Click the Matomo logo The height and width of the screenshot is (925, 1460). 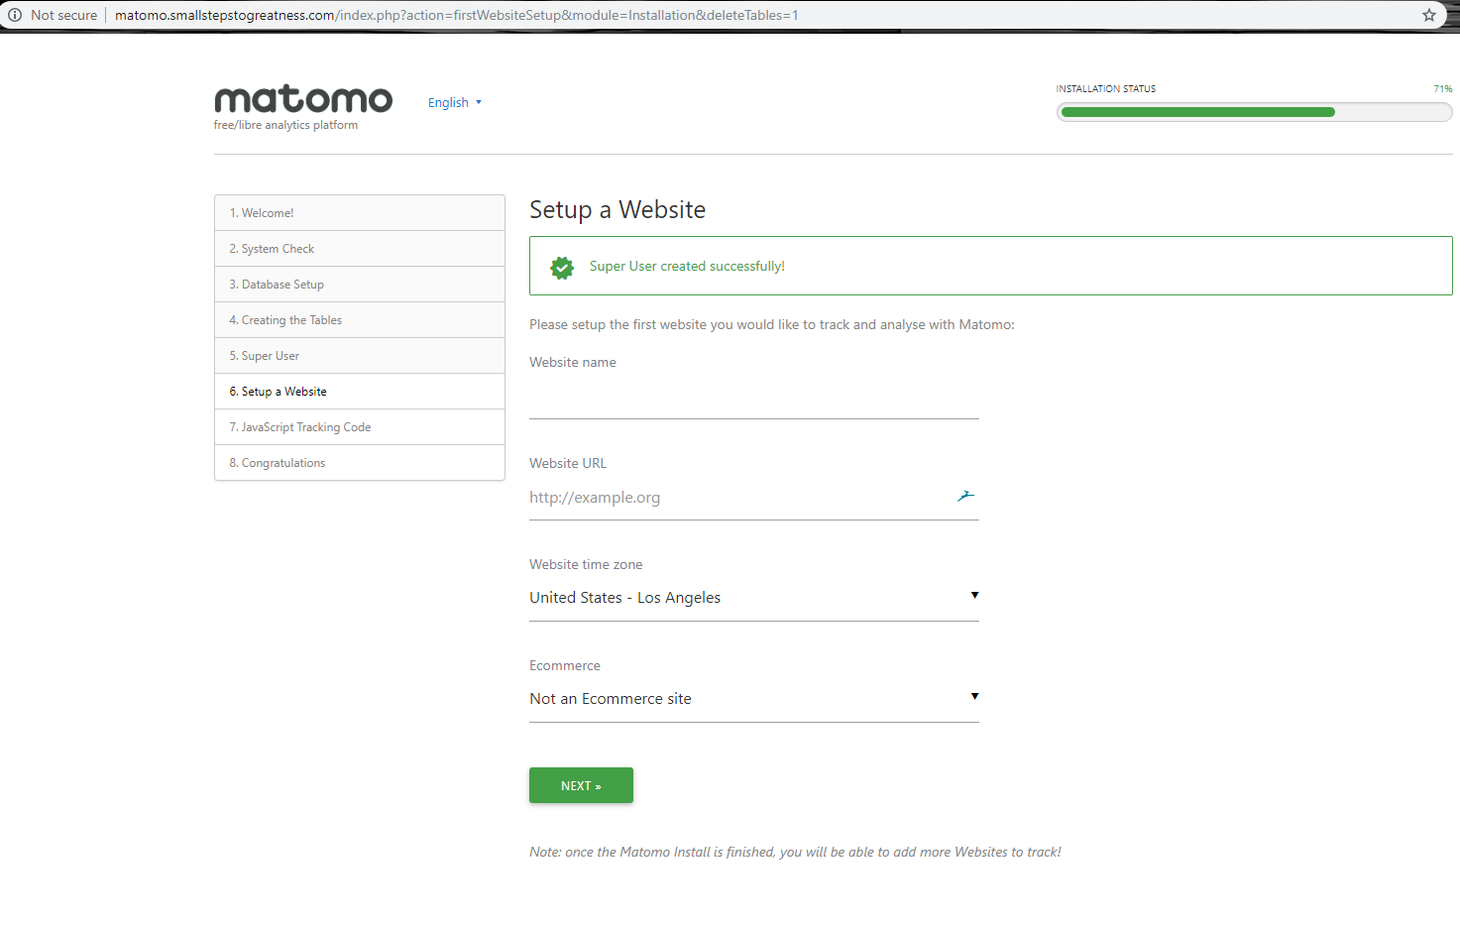(x=303, y=99)
